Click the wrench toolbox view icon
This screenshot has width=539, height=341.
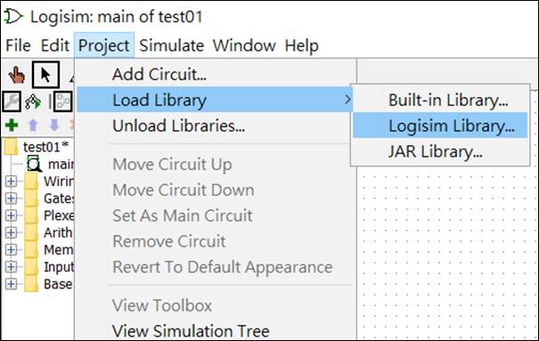click(x=12, y=101)
